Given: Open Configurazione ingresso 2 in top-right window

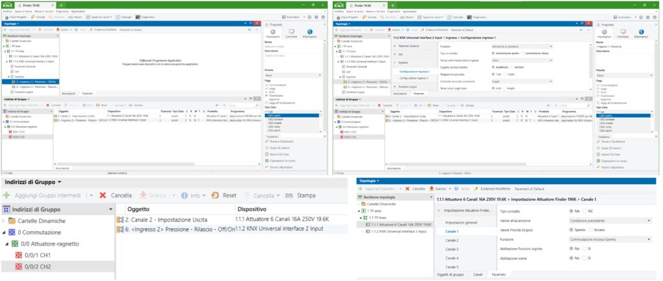Looking at the screenshot, I should coord(414,78).
